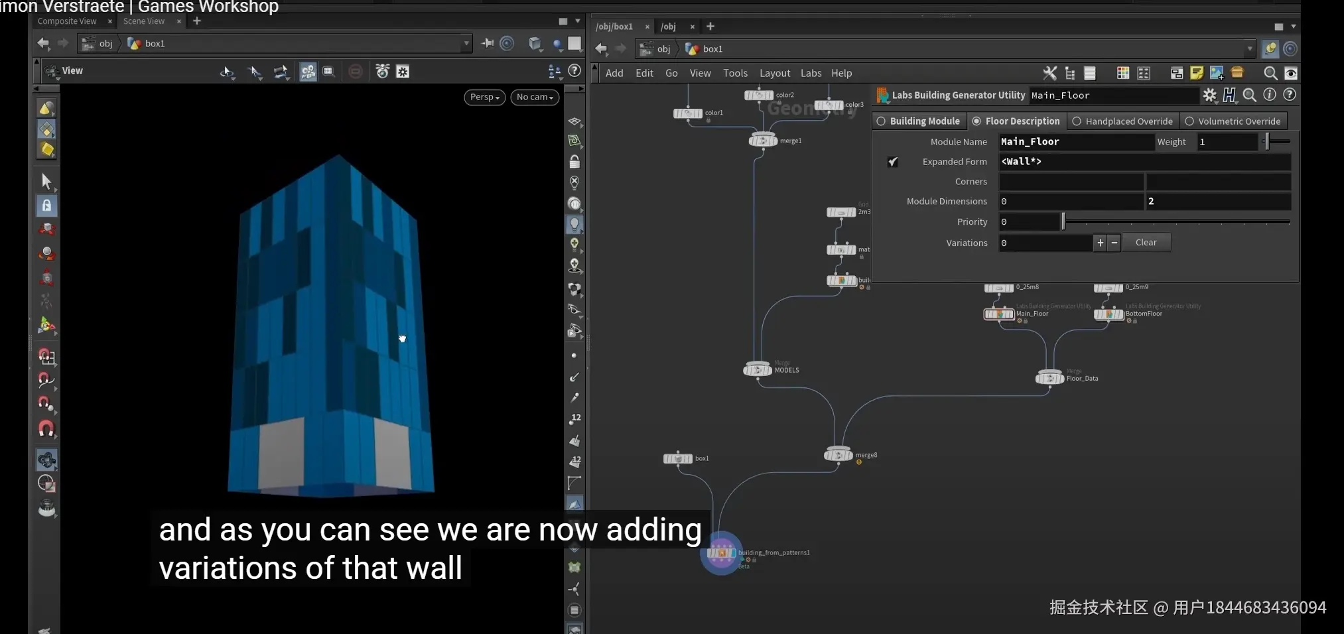Click the Variations number field
The image size is (1344, 634).
click(x=1045, y=243)
